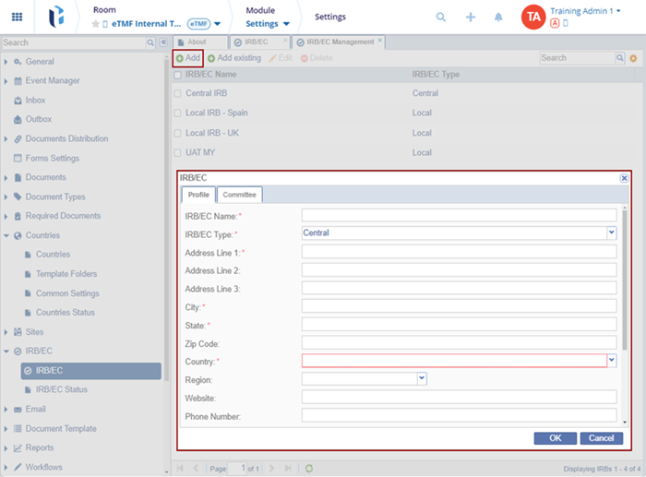The image size is (646, 477).
Task: Switch to the Committee tab
Action: pyautogui.click(x=240, y=195)
